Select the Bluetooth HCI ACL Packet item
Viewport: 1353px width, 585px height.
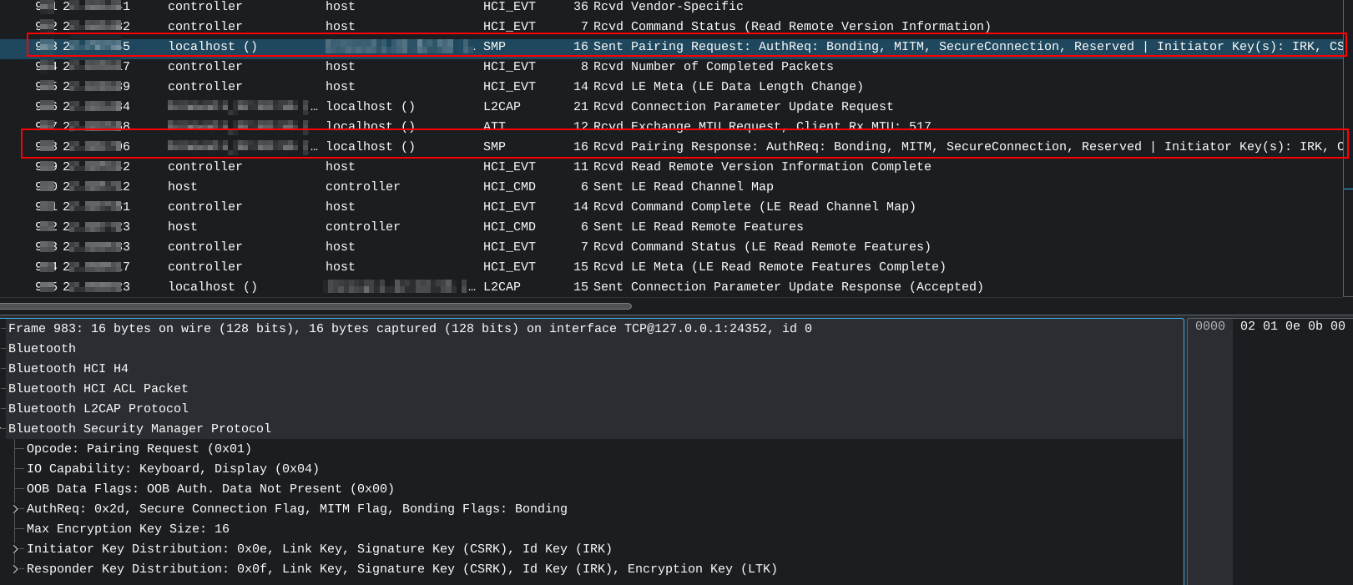(98, 389)
